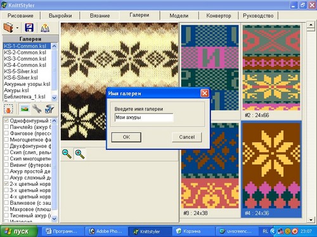Tick the Вивинг (футерованное) checkbox
Screen dimensions: 317x237
click(6, 165)
